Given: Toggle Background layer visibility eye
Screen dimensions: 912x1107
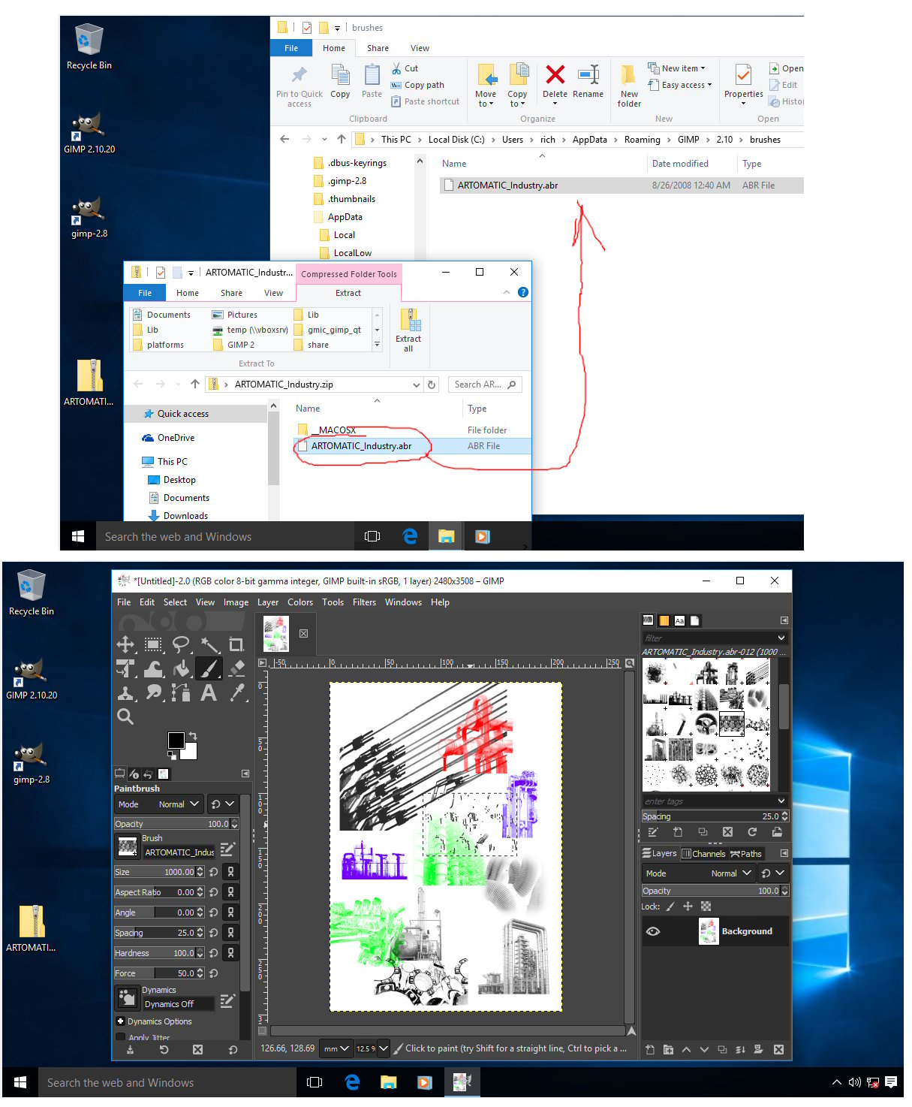Looking at the screenshot, I should 653,931.
